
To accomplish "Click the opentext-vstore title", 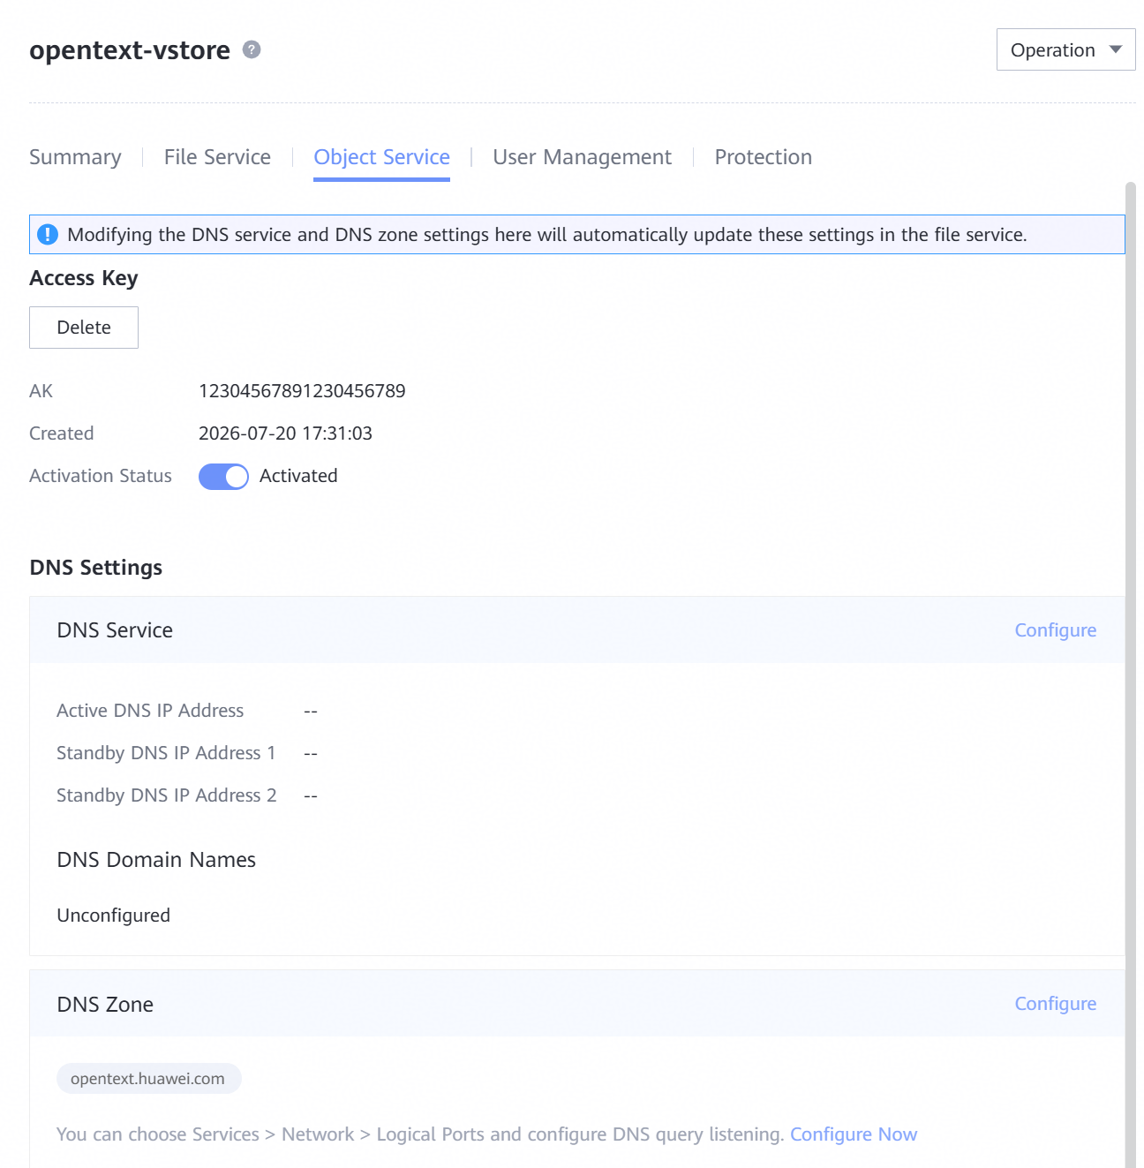I will click(130, 50).
